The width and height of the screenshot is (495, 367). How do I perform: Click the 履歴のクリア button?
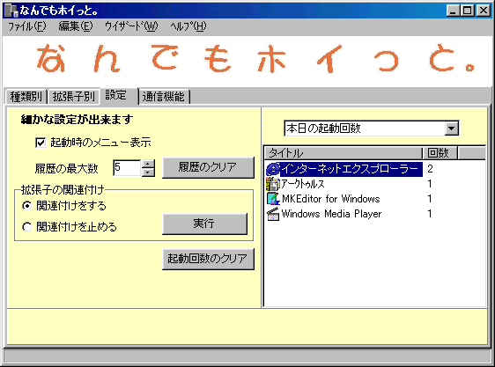[x=208, y=167]
